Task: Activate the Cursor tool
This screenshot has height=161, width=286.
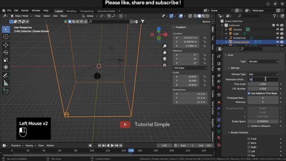Action: click(6, 37)
